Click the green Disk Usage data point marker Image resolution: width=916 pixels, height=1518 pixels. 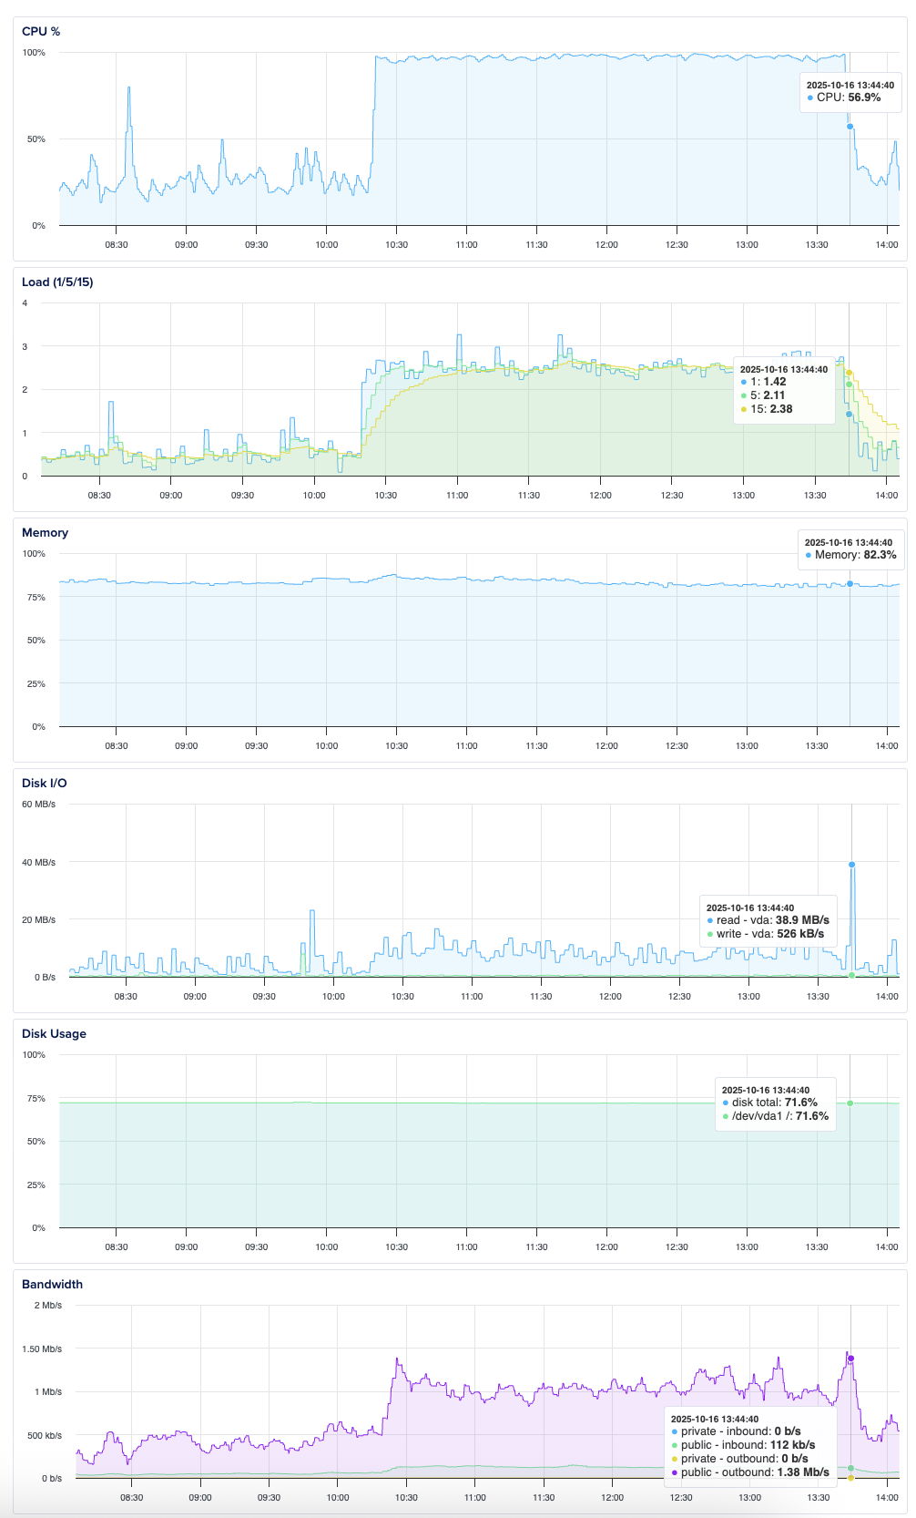850,1103
